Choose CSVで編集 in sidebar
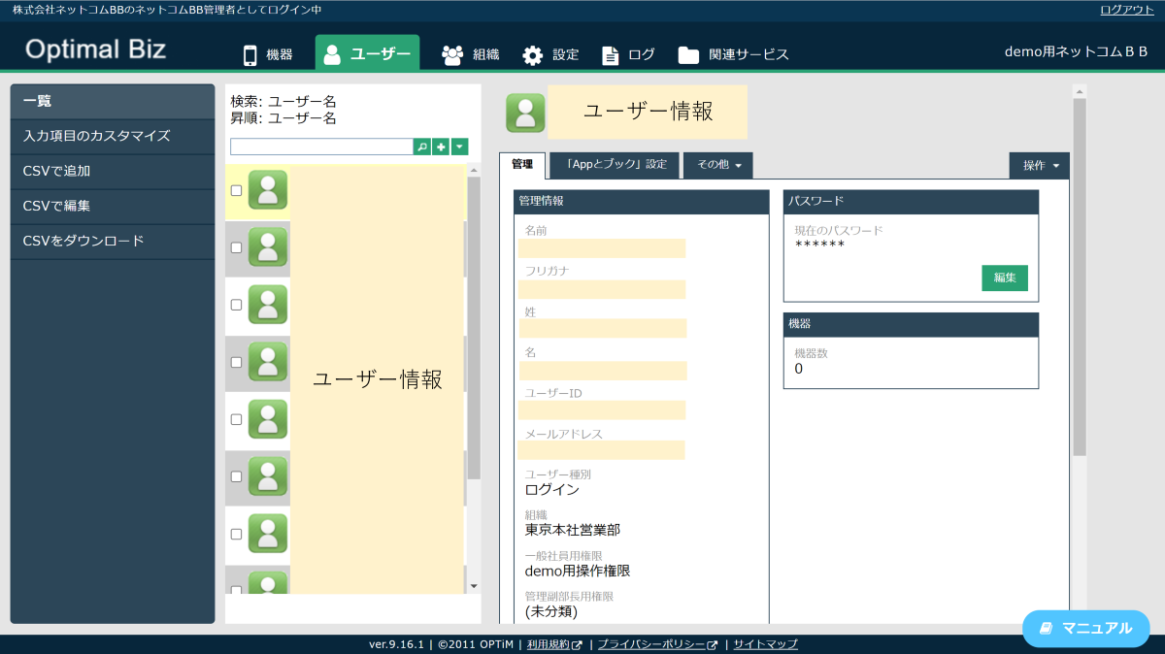 click(x=113, y=206)
